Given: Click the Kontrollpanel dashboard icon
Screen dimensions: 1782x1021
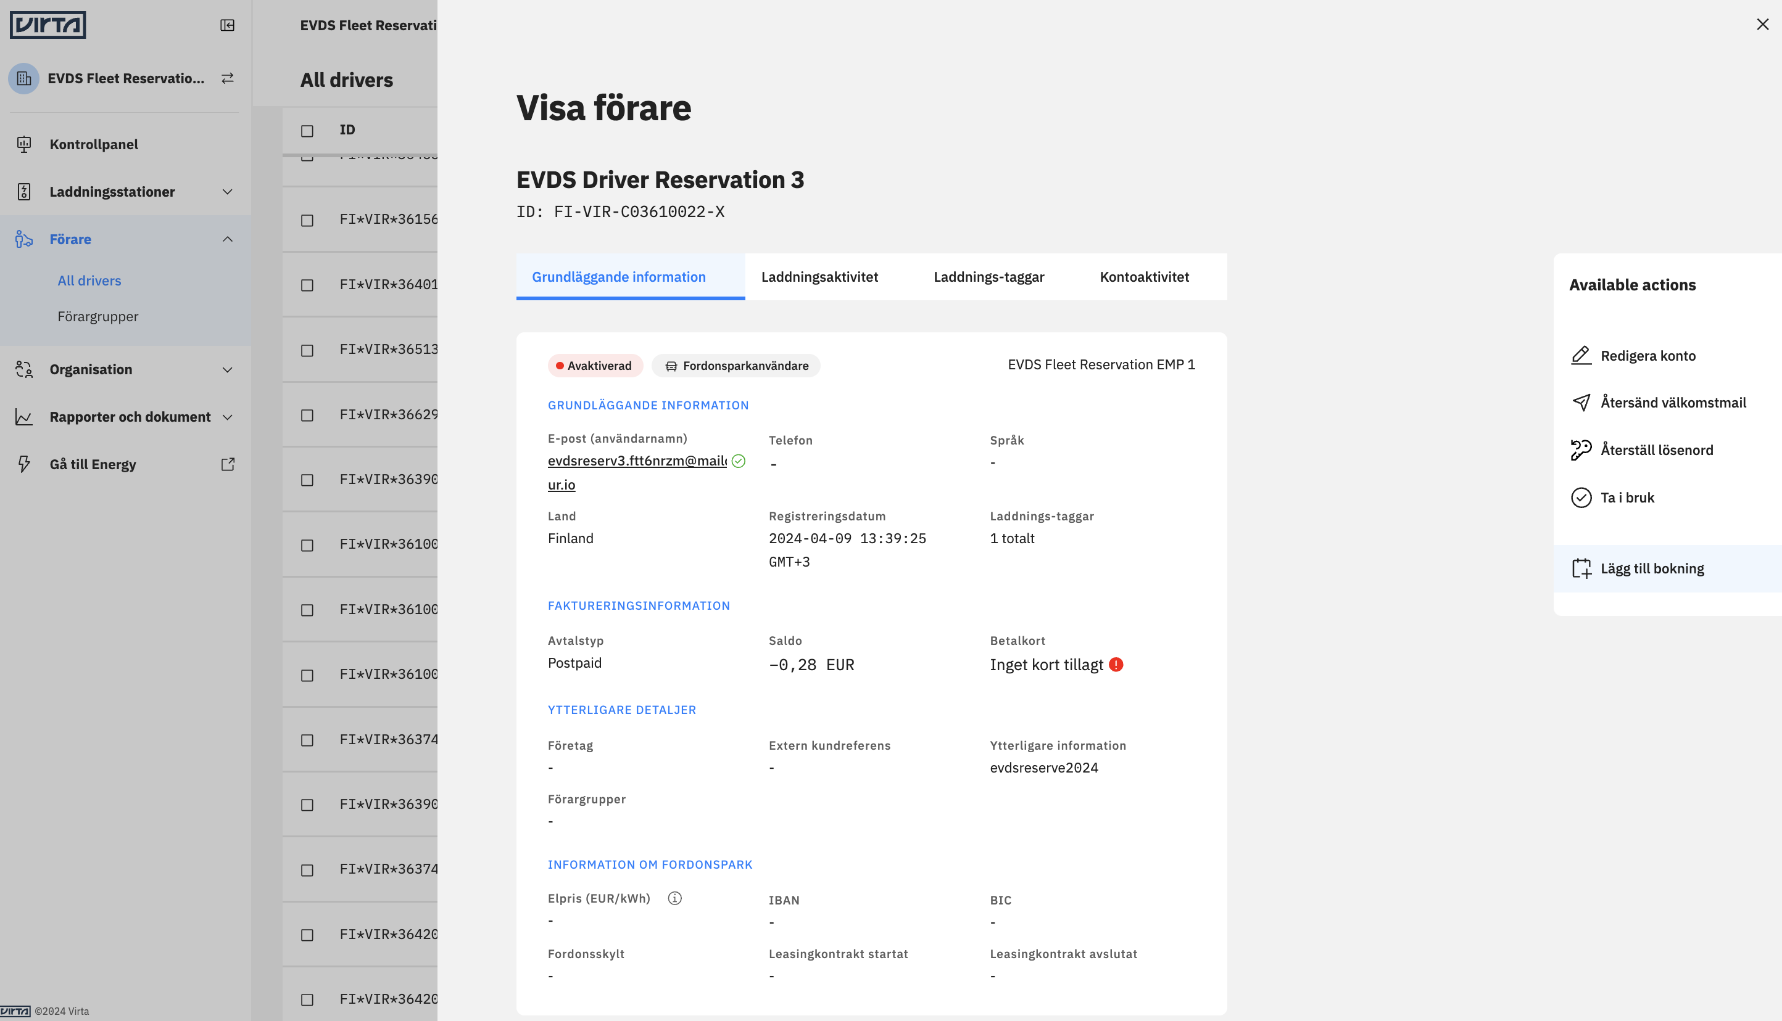Looking at the screenshot, I should tap(24, 144).
